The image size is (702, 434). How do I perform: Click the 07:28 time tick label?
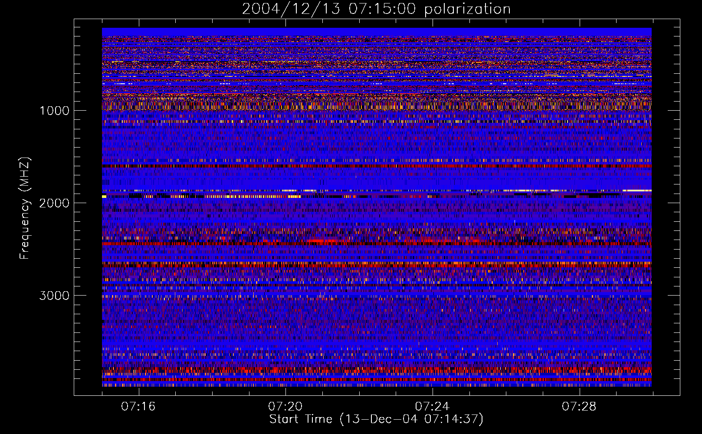tap(579, 407)
